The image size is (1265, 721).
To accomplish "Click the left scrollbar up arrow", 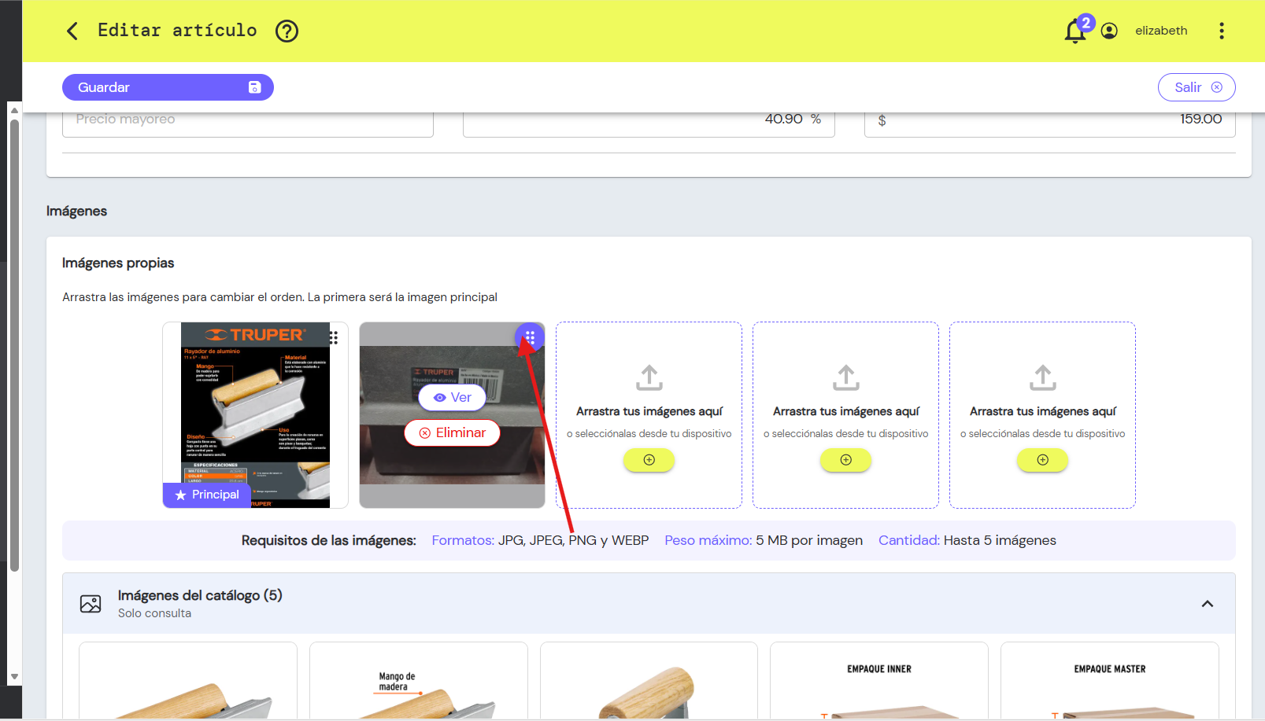I will pyautogui.click(x=14, y=111).
